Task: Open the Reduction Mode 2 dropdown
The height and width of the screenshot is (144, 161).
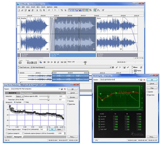Action: tap(20, 96)
